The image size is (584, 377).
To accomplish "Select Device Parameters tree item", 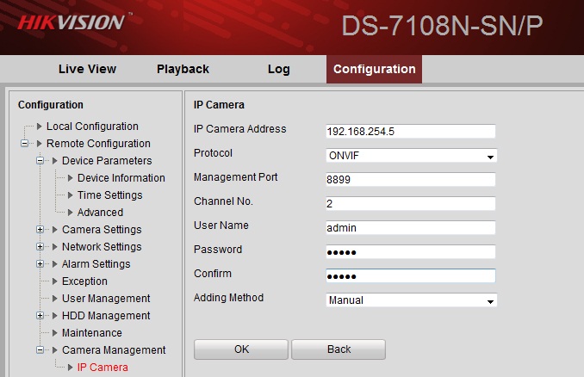I will [x=107, y=161].
